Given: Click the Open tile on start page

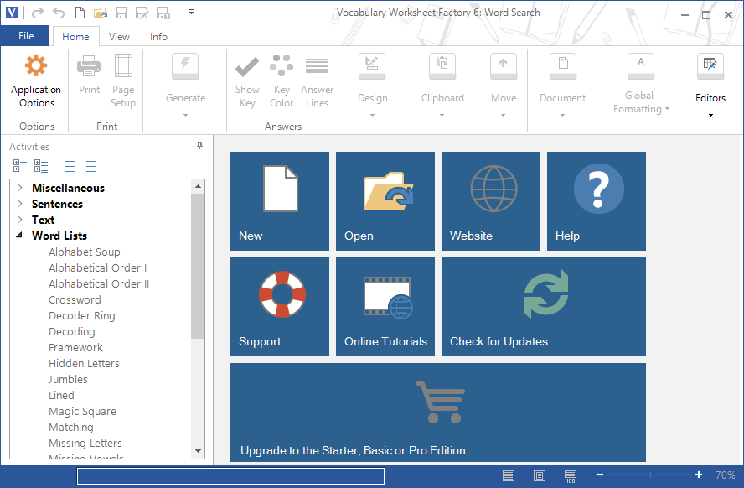Looking at the screenshot, I should click(385, 201).
